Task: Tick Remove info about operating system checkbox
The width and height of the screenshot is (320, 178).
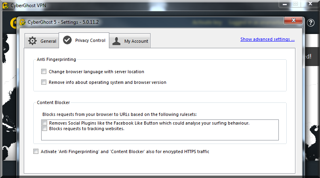Action: coord(44,82)
